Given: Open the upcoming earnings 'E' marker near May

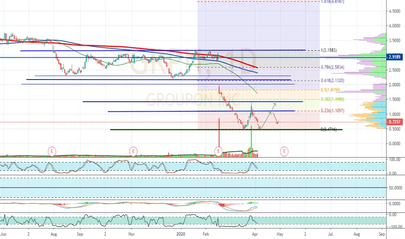Looking at the screenshot, I should click(x=284, y=151).
